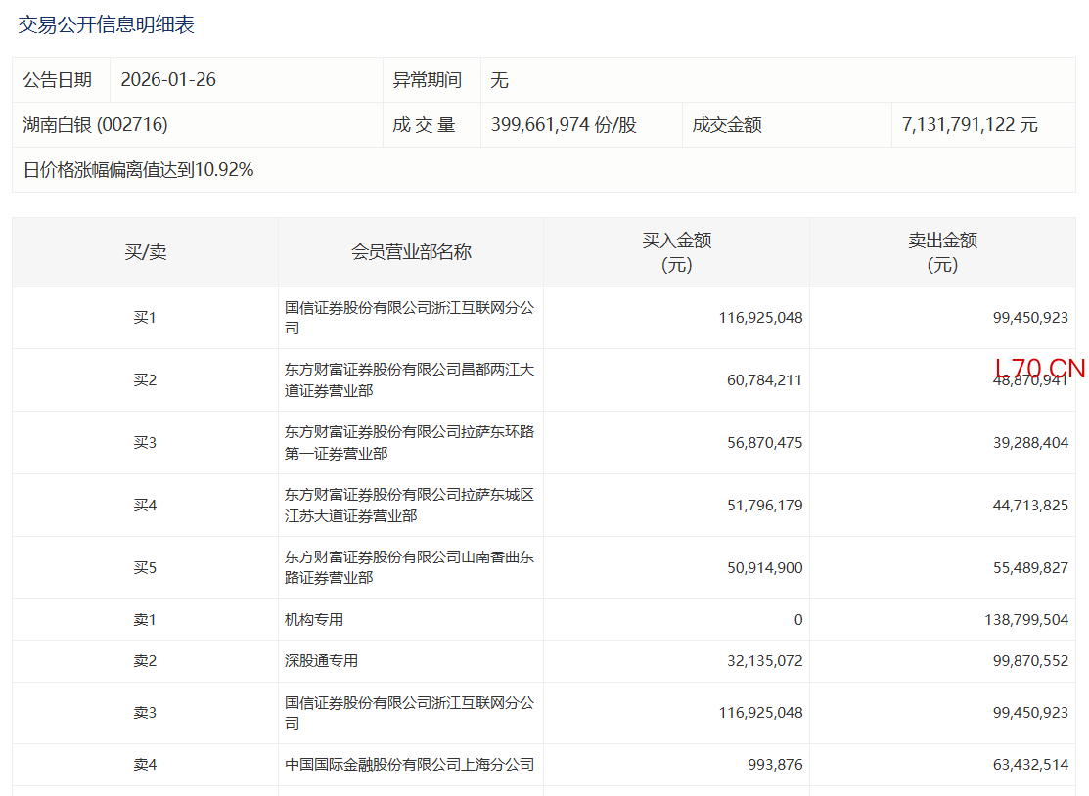Click the 成交量 value 399,661,974 份/股

click(x=564, y=125)
